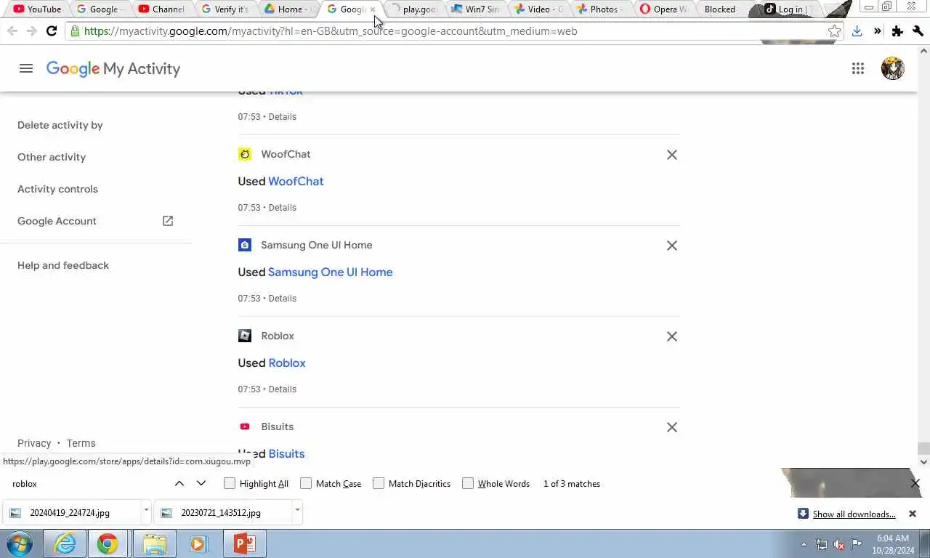The image size is (930, 558).
Task: Open the WoofChat link
Action: pyautogui.click(x=296, y=181)
